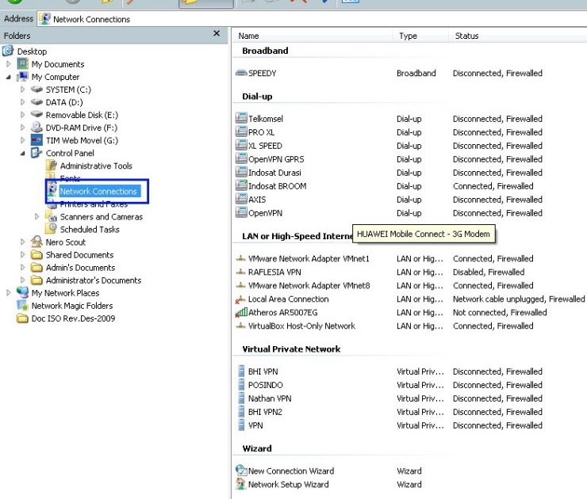Click the Nero Scout folder icon

pyautogui.click(x=36, y=242)
